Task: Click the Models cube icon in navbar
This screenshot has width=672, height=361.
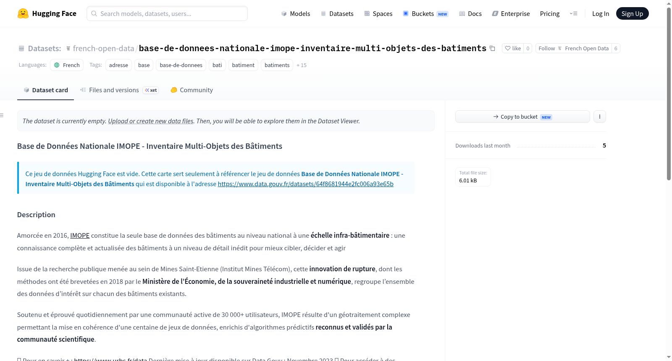Action: point(284,14)
